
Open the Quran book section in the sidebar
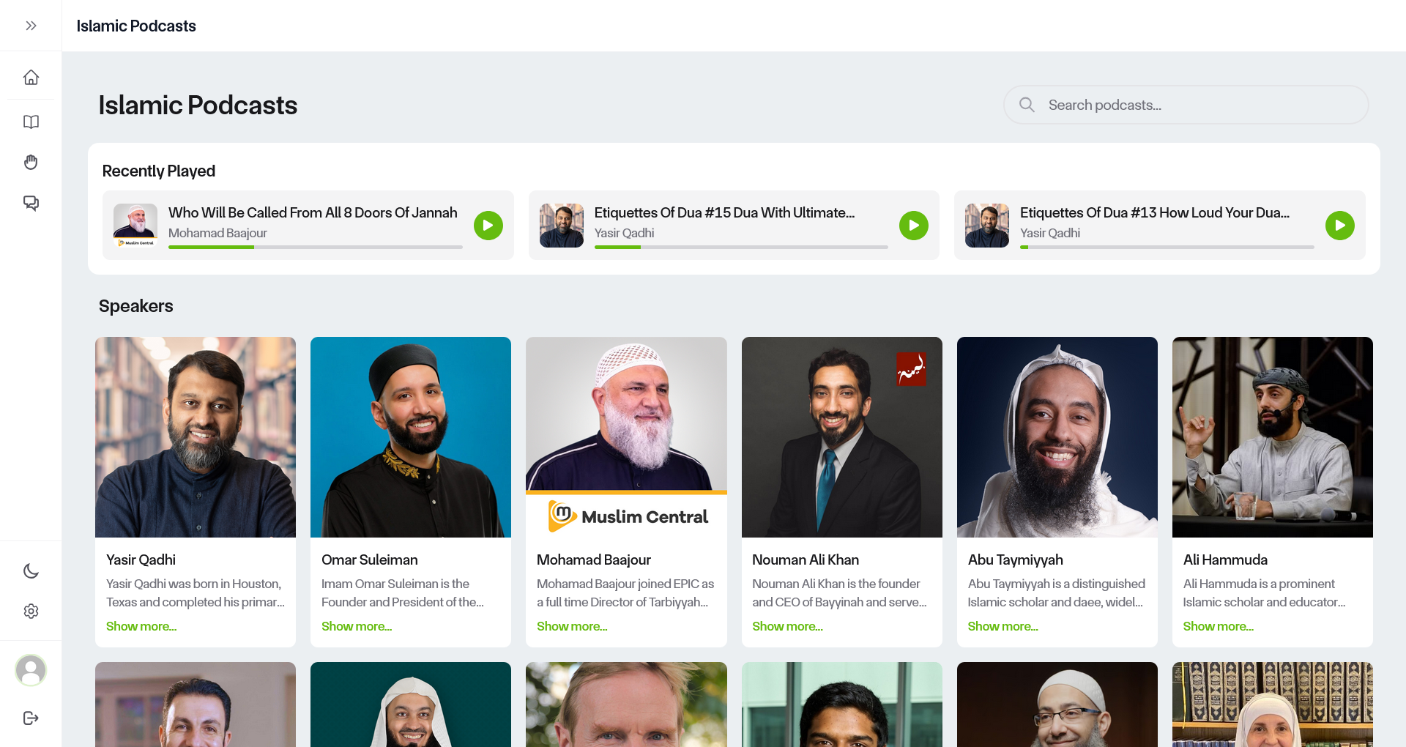pyautogui.click(x=31, y=122)
